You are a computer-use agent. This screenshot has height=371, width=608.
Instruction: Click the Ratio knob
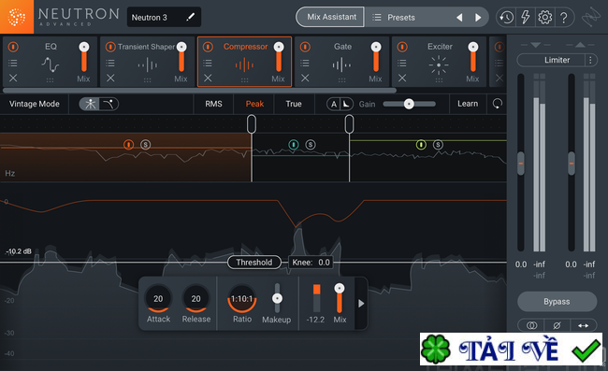(x=242, y=299)
